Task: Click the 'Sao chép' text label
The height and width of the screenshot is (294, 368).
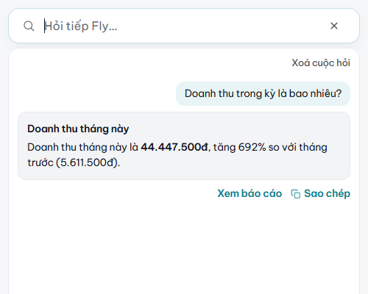Action: 327,193
